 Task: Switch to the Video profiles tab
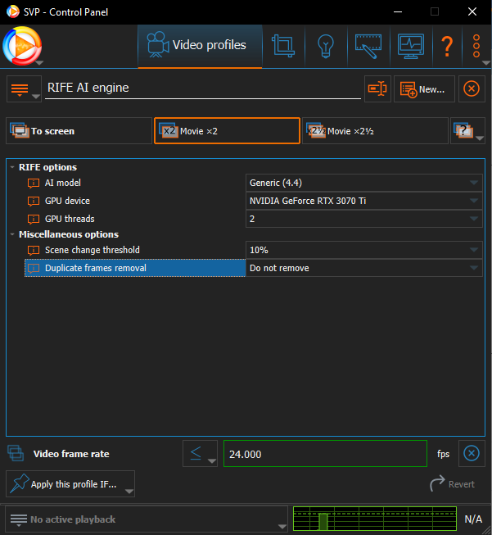[x=200, y=45]
